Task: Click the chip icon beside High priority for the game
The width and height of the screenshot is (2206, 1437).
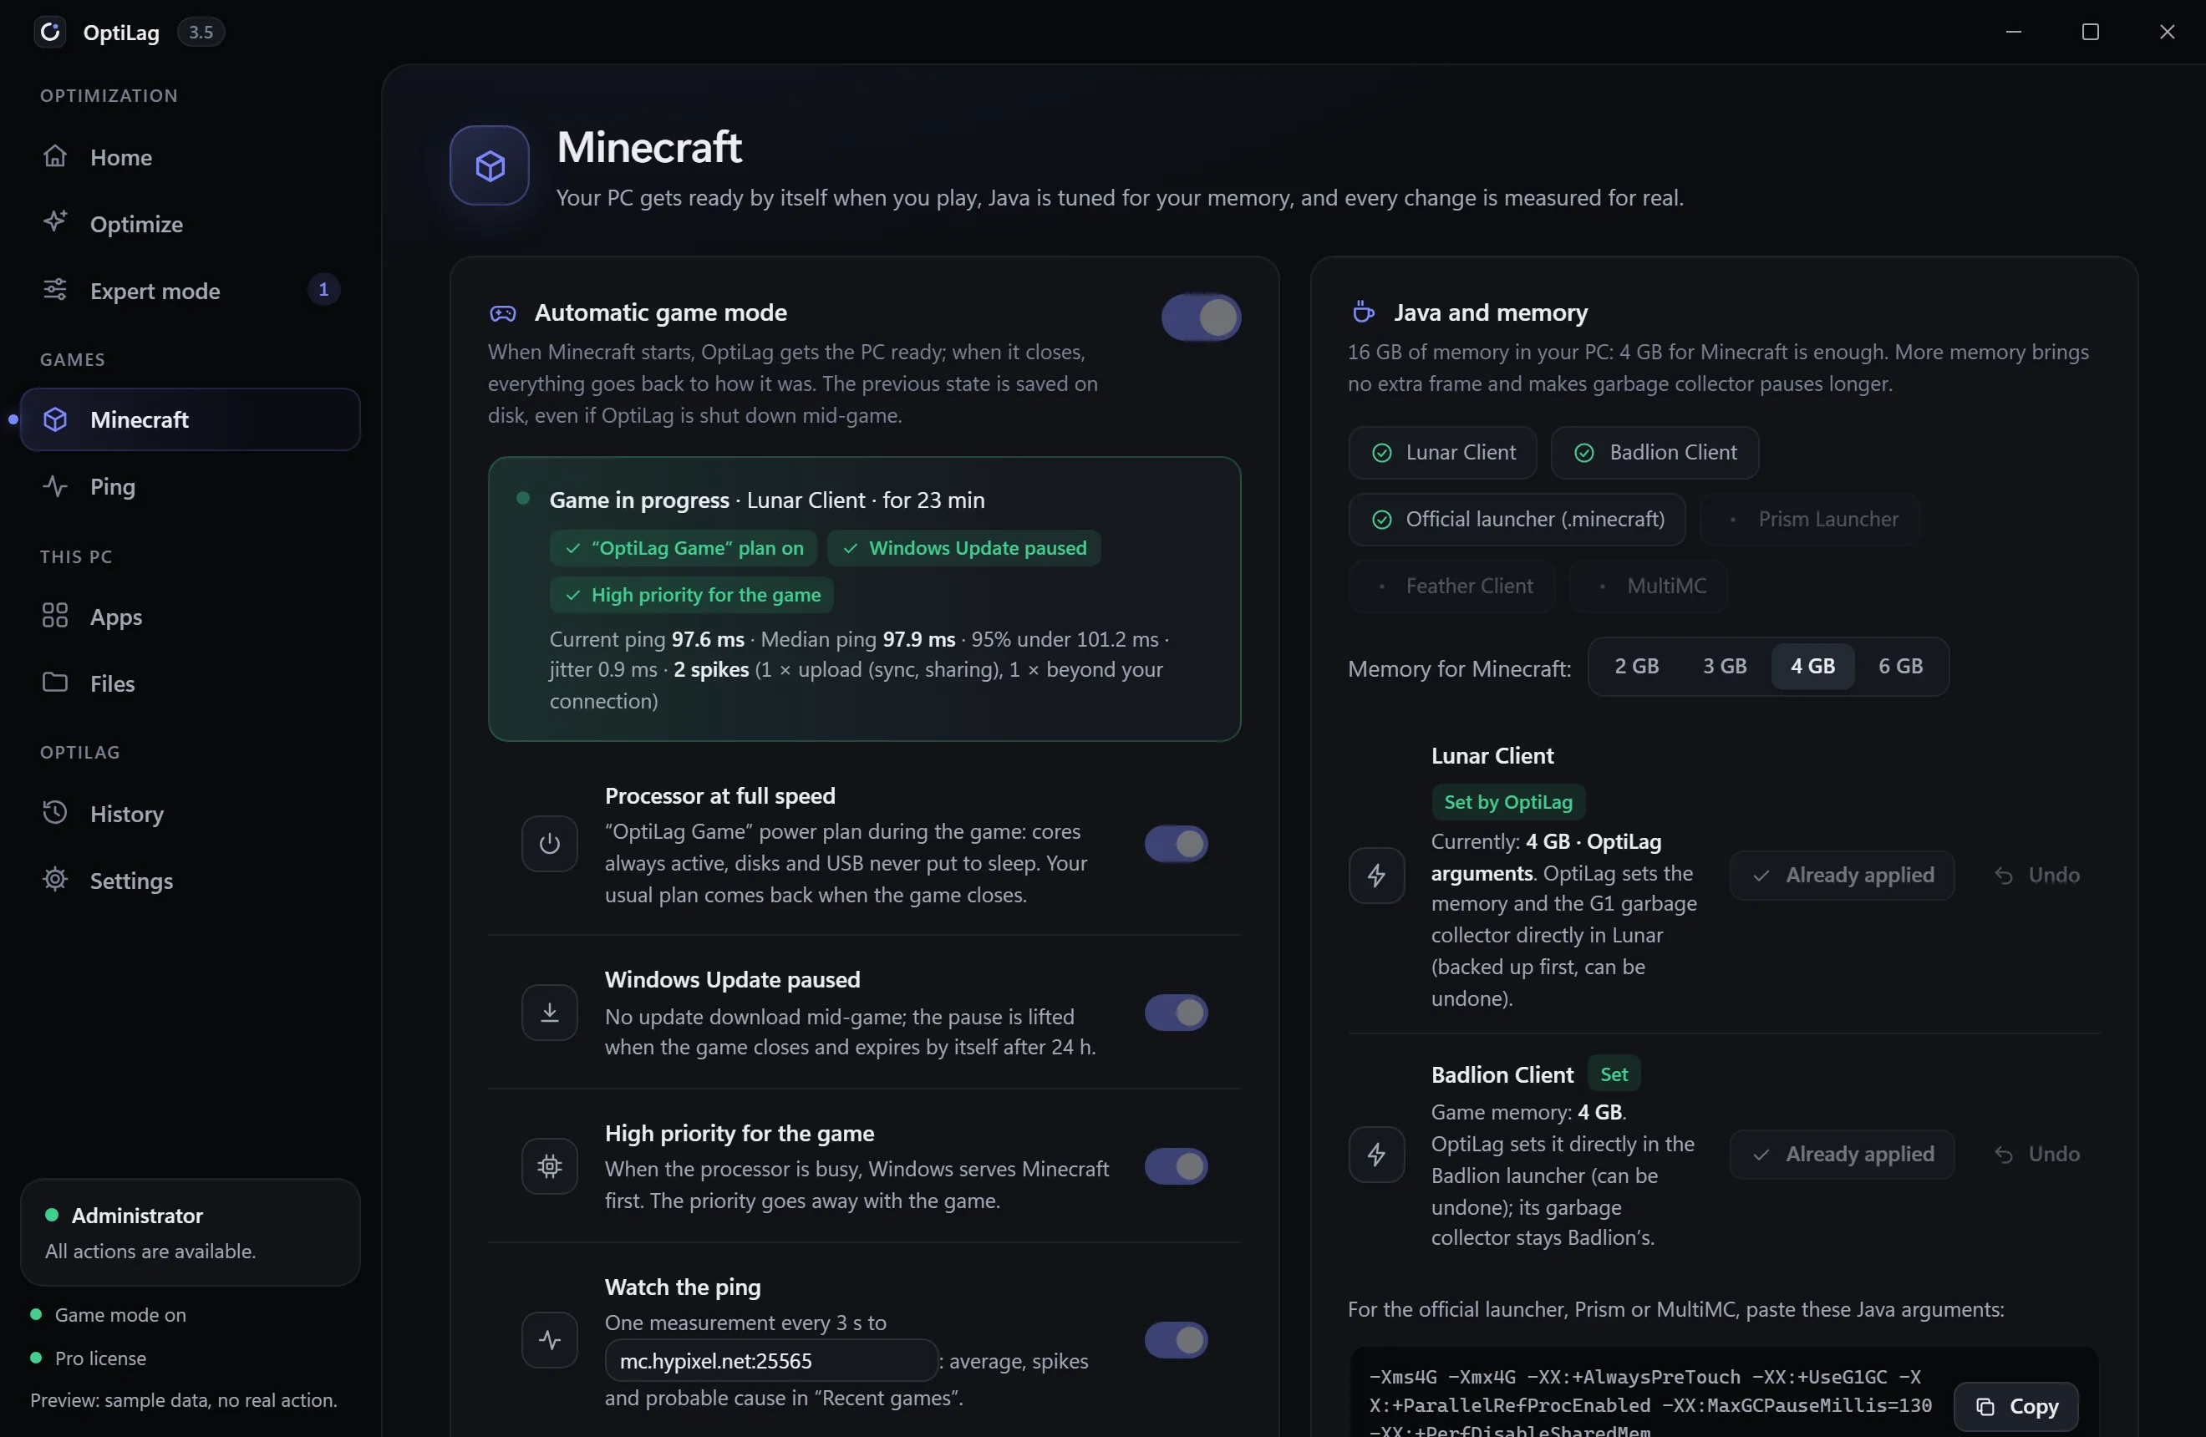Action: (550, 1166)
